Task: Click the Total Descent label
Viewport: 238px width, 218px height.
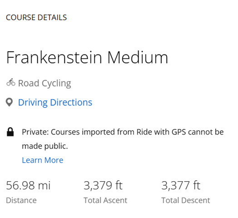Action: (186, 200)
